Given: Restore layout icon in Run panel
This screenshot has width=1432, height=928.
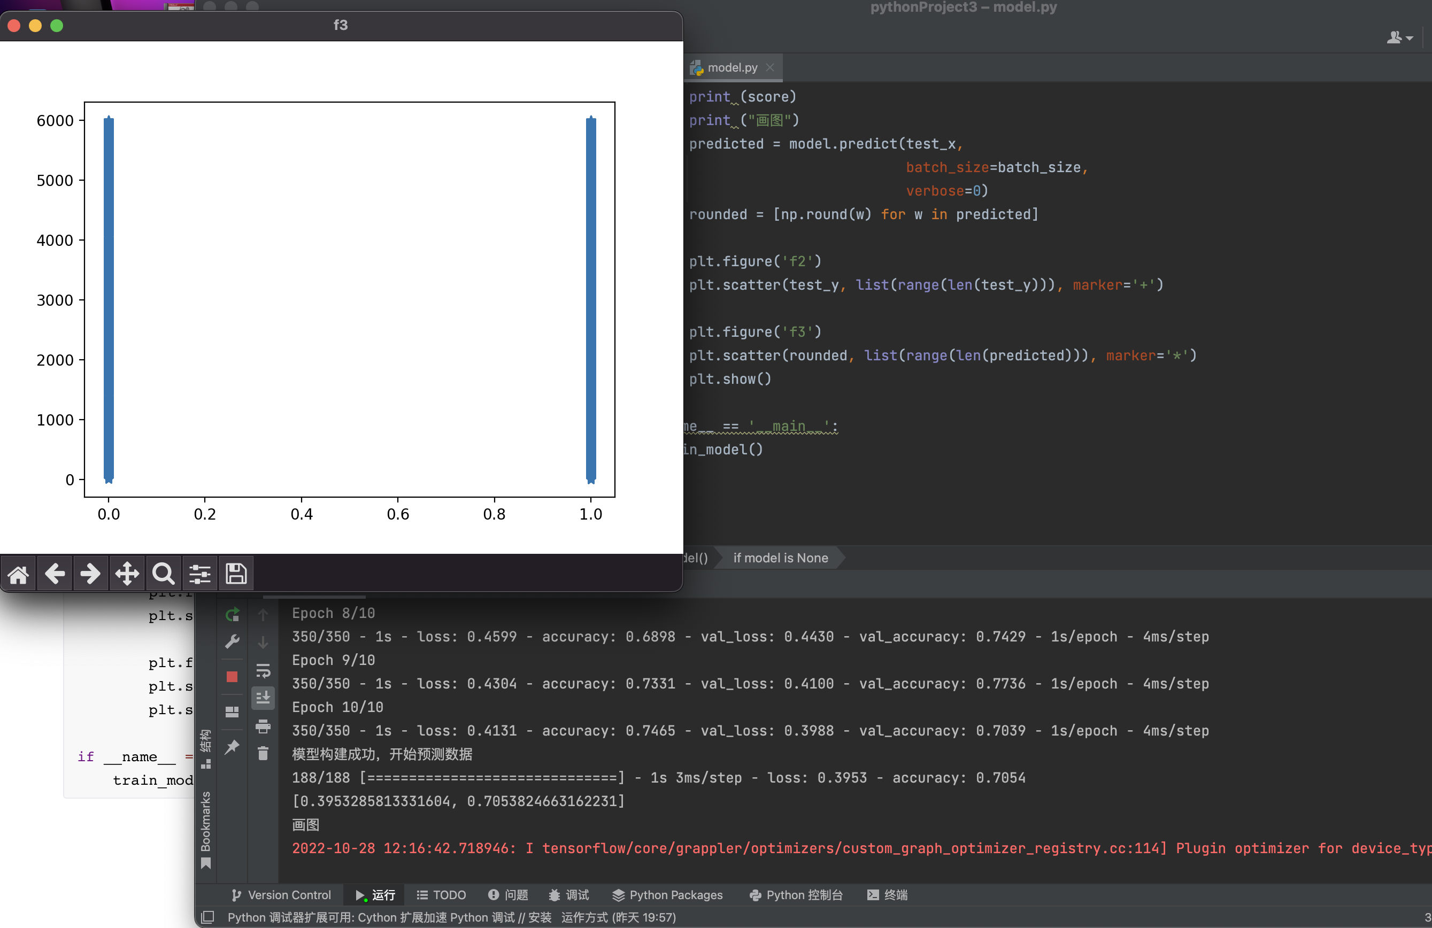Looking at the screenshot, I should click(232, 712).
